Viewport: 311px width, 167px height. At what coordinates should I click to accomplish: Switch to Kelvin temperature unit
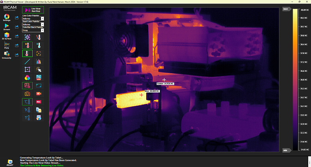click(x=28, y=110)
